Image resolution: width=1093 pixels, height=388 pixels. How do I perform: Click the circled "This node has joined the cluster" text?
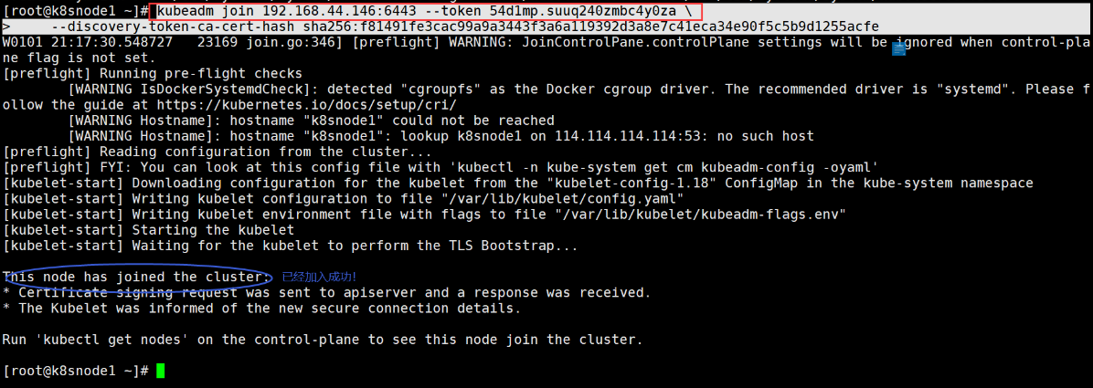point(137,277)
